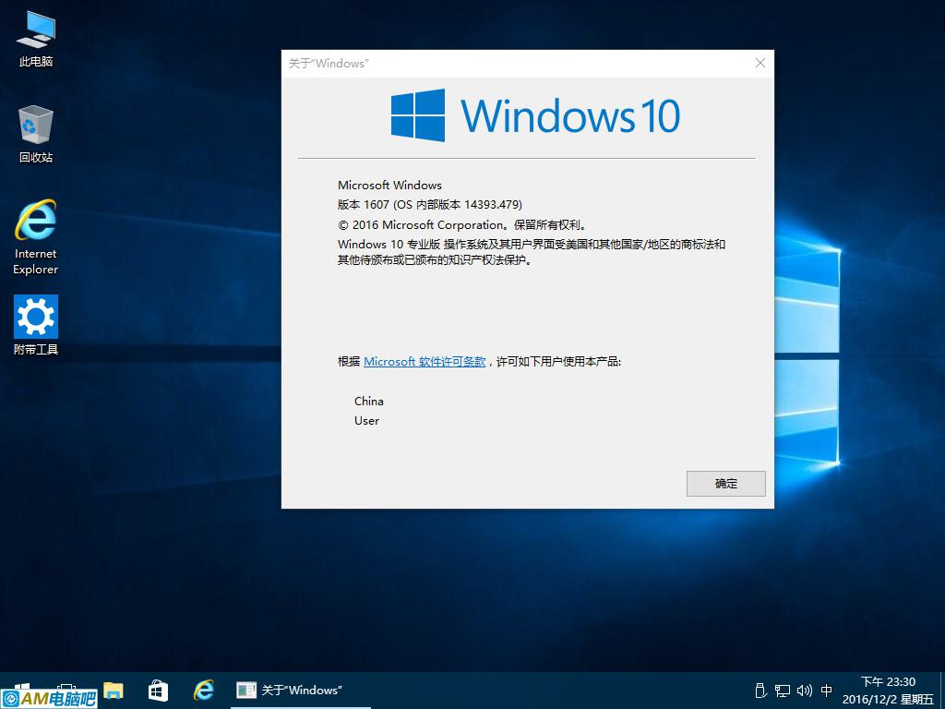The image size is (945, 709).
Task: Open the 此电脑 desktop icon
Action: [x=36, y=39]
